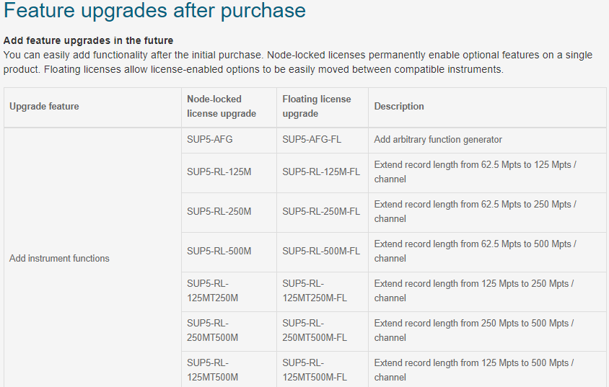Click the SUP5-RL-125MT250M node-locked code
This screenshot has height=387, width=609.
click(212, 291)
